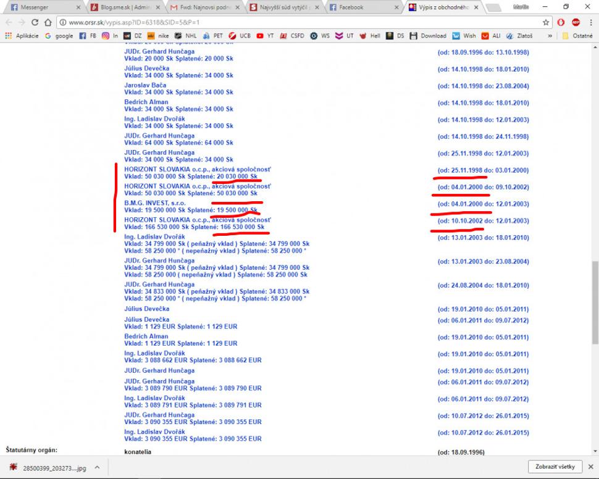
Task: Click the 'Štatutárny orgán:' label
Action: (x=31, y=450)
